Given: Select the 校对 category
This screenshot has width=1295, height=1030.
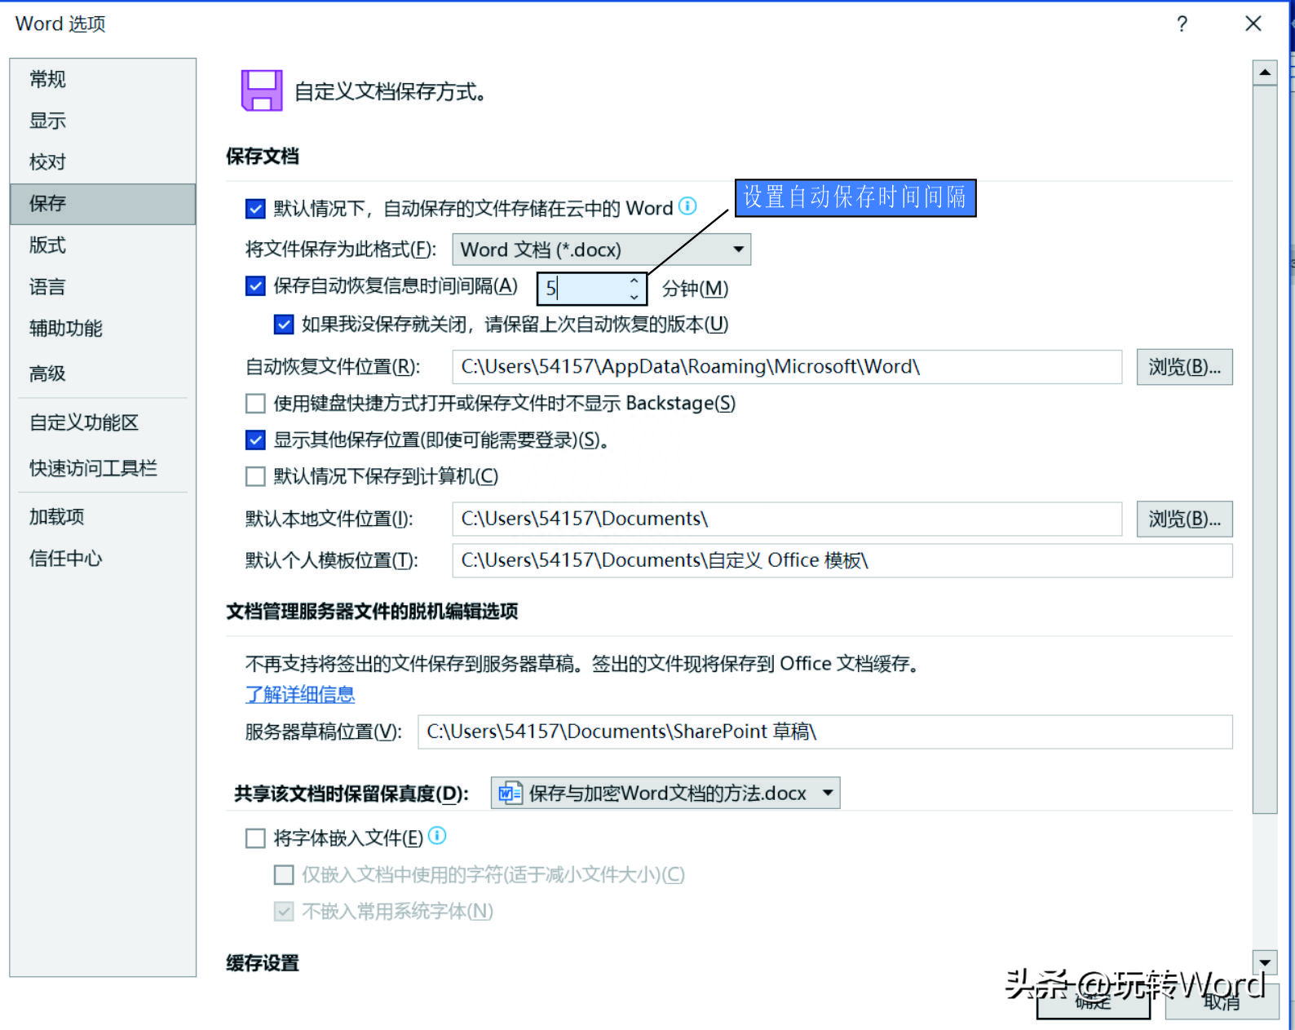Looking at the screenshot, I should click(103, 162).
